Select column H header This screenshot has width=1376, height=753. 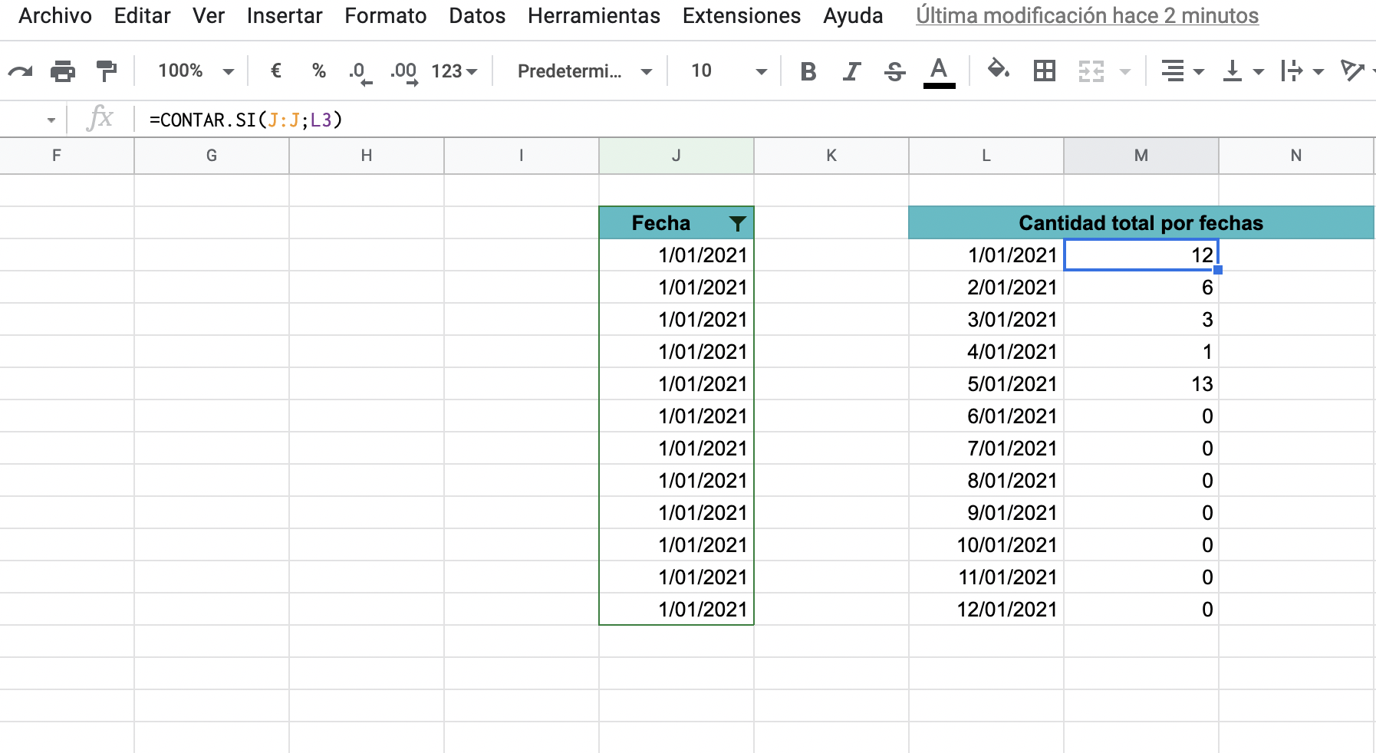pyautogui.click(x=367, y=156)
